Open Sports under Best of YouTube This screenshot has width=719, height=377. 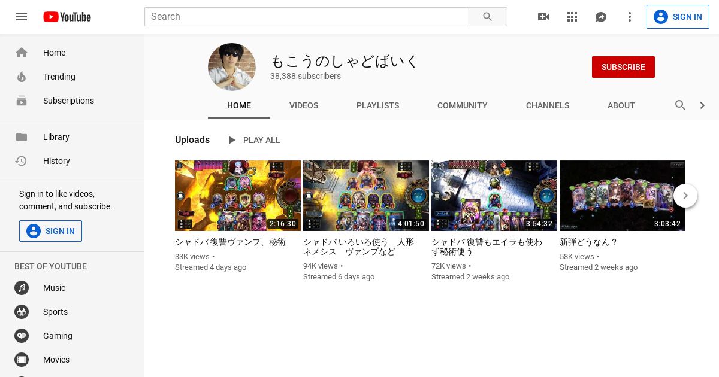point(55,312)
